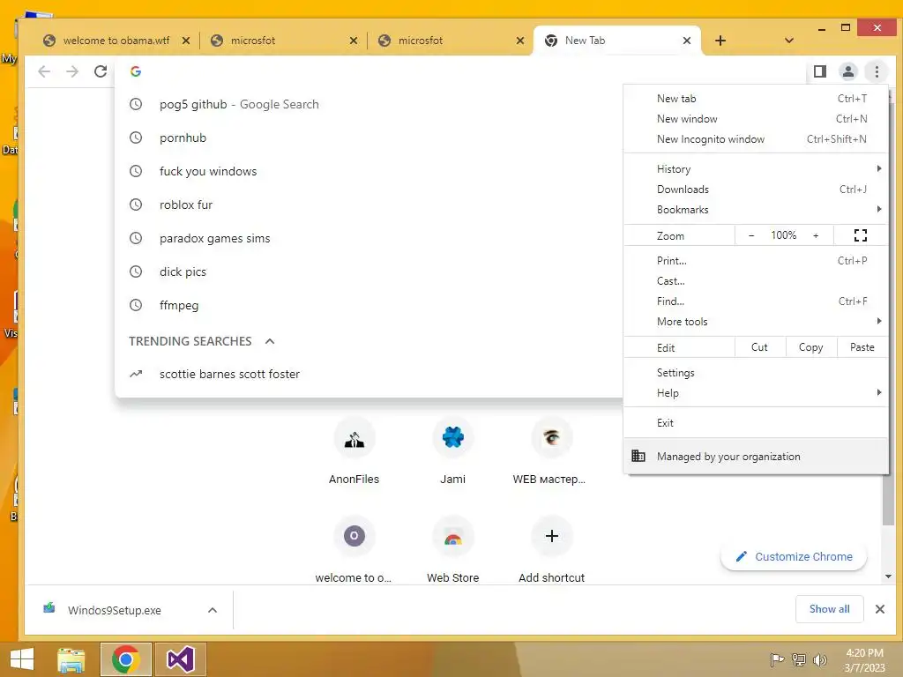Select pog5 github search suggestion

(369, 104)
